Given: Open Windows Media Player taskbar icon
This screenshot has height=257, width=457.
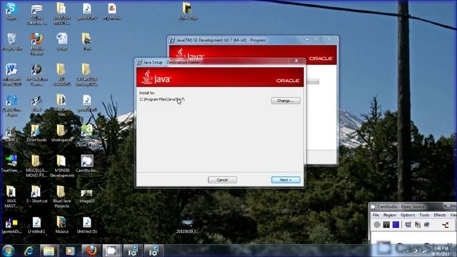Looking at the screenshot, I should tap(70, 251).
